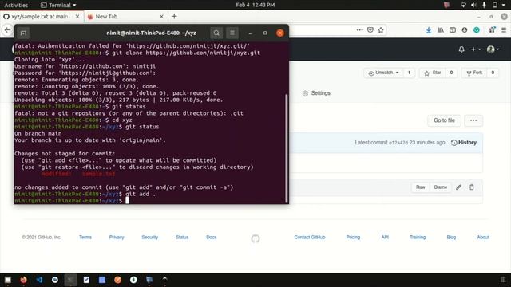The width and height of the screenshot is (511, 287).
Task: Show applications grid button
Action: click(503, 280)
